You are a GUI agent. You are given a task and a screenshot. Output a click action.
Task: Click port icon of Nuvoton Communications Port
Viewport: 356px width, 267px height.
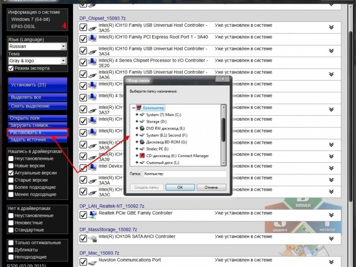pos(93,263)
